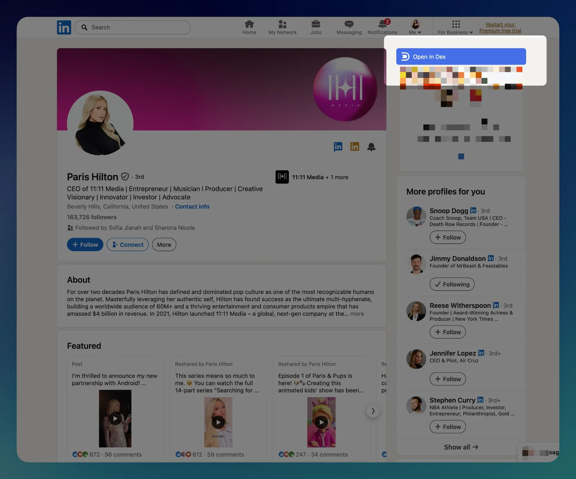Open the Me profile dropdown

pos(415,28)
